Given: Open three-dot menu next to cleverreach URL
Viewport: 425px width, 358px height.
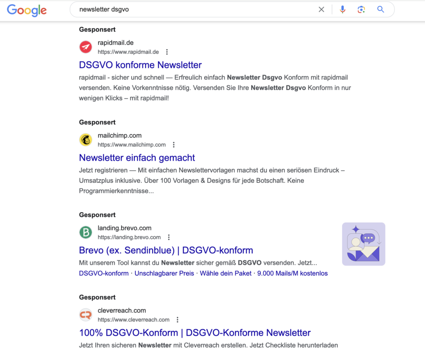Looking at the screenshot, I should tap(177, 320).
